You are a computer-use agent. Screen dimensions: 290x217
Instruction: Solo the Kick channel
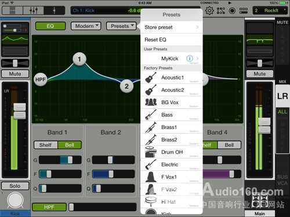point(15,186)
